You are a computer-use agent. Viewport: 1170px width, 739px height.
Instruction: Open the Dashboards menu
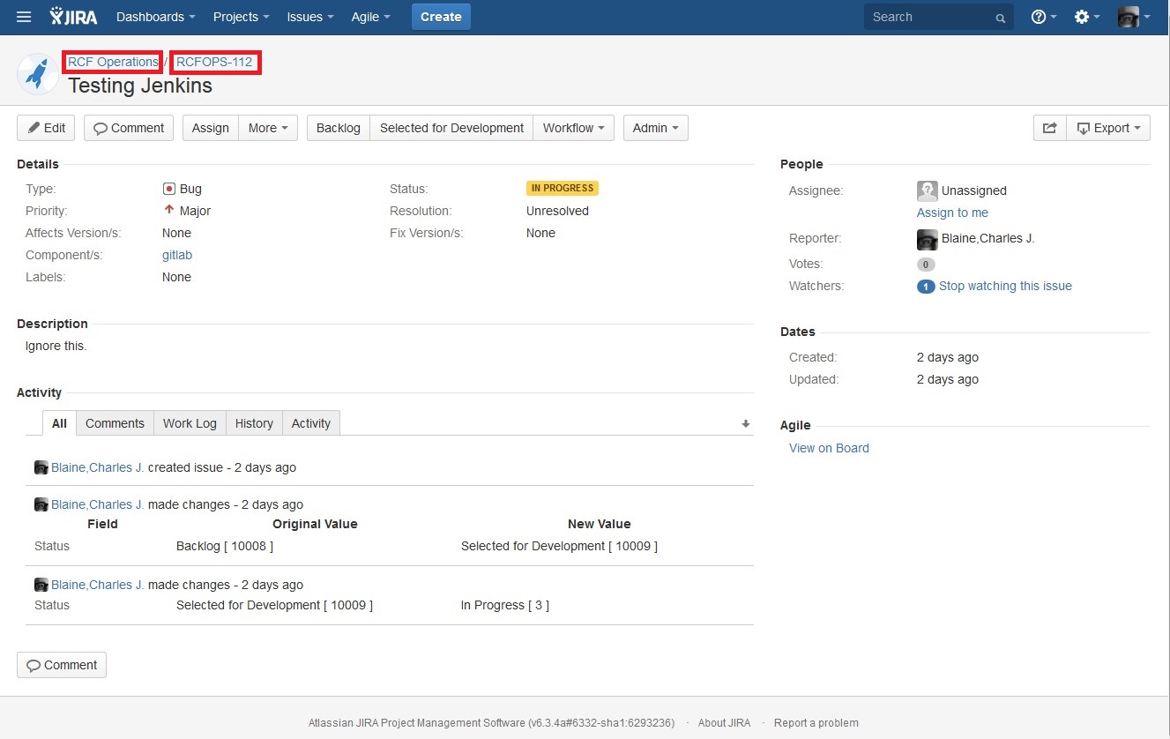tap(155, 17)
